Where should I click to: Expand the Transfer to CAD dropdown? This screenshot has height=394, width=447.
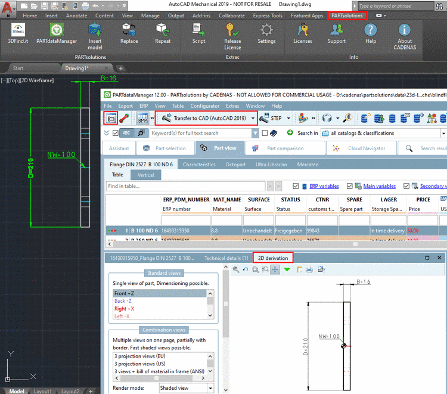tap(253, 119)
